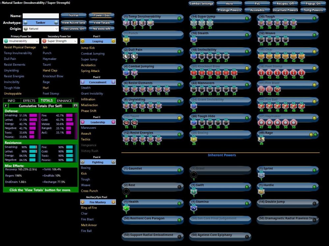Click Stealth's enhancement slot icon
This screenshot has height=246, width=329.
click(193, 39)
